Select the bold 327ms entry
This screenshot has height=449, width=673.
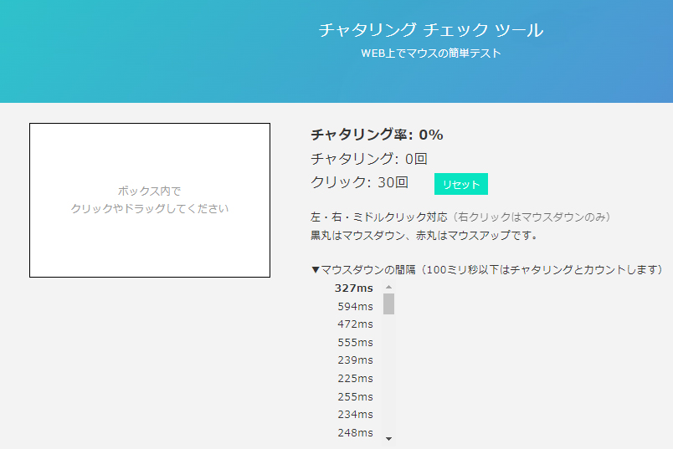click(354, 288)
